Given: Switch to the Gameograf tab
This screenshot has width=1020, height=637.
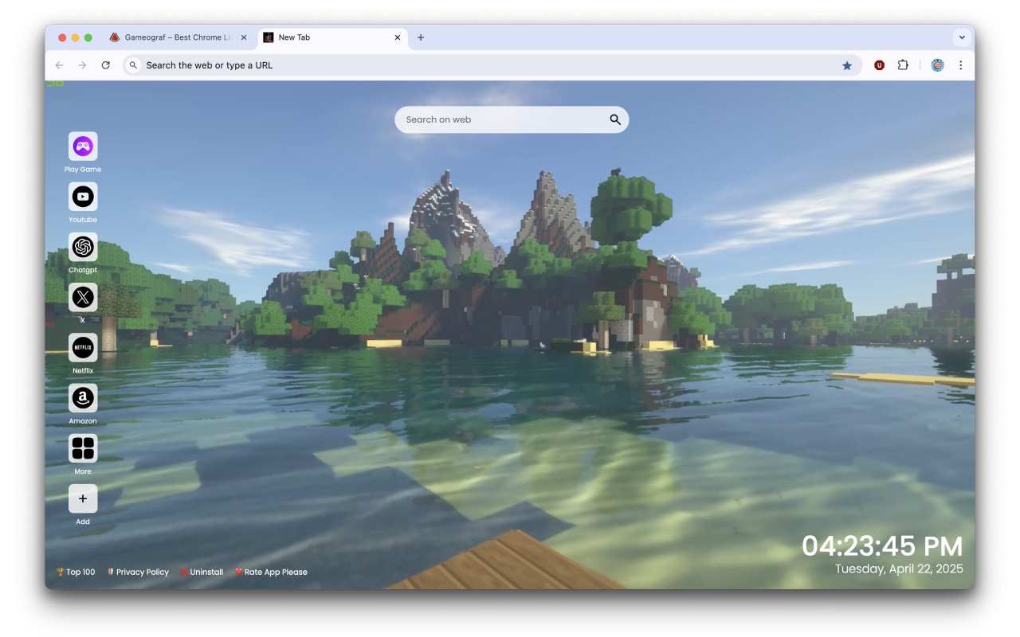Looking at the screenshot, I should (175, 37).
